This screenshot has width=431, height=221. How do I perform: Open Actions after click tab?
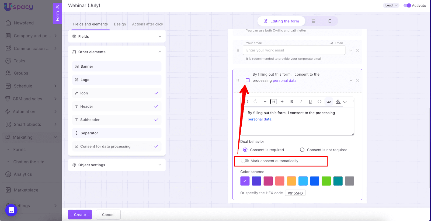tap(148, 24)
